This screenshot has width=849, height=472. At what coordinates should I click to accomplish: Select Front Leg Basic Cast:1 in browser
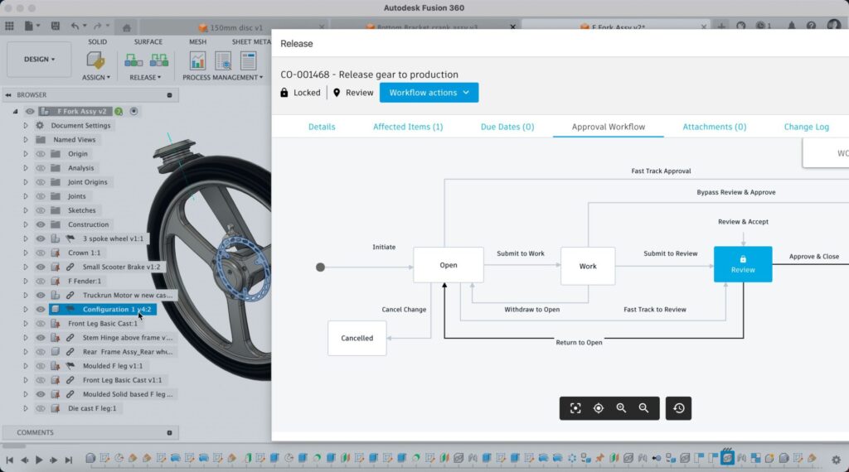click(103, 323)
